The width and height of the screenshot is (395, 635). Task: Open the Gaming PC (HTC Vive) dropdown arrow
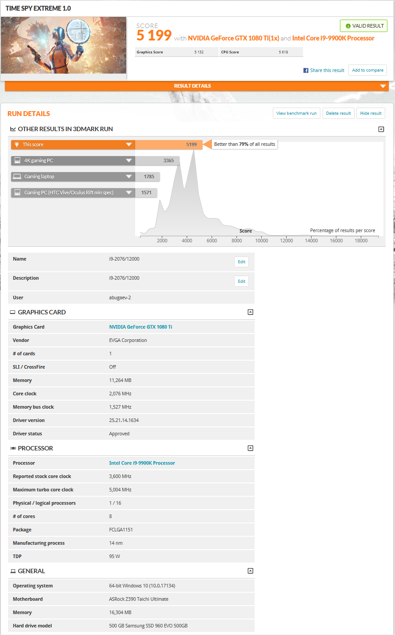point(129,193)
